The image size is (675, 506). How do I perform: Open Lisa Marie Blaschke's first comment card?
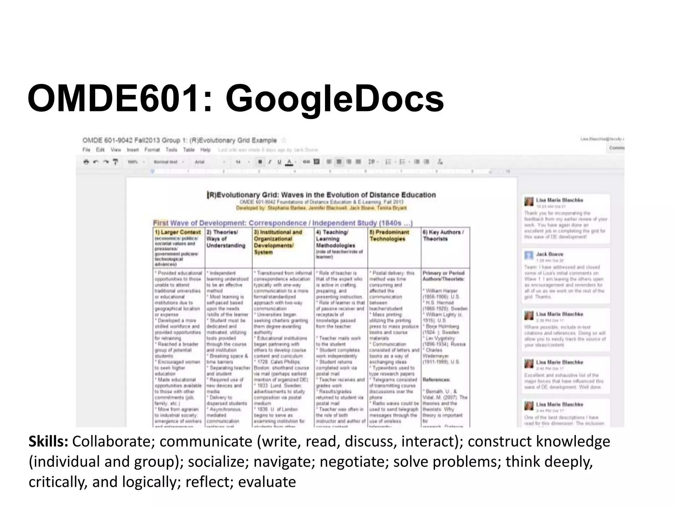coord(566,219)
